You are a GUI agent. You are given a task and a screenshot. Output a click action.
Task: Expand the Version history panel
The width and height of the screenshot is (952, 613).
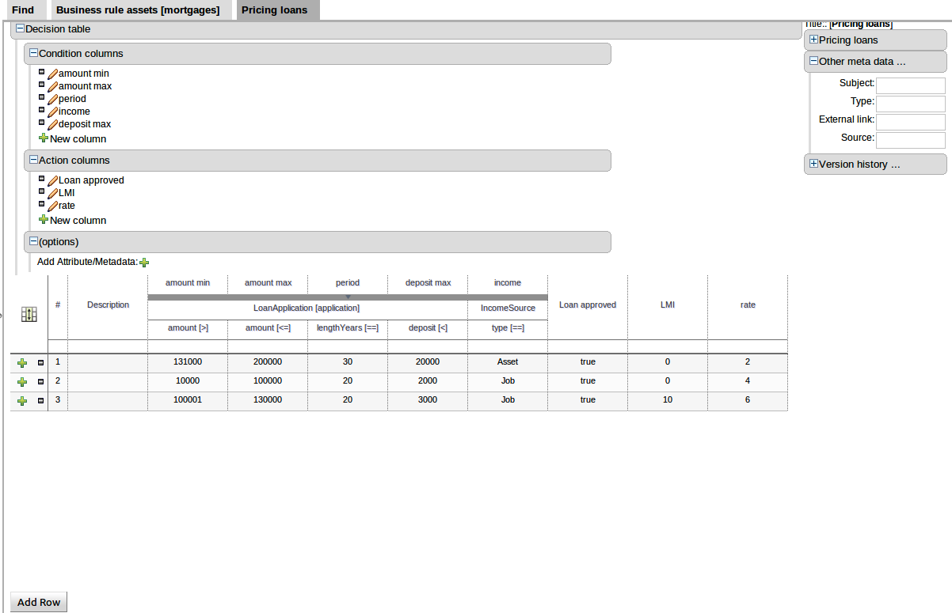pos(813,165)
